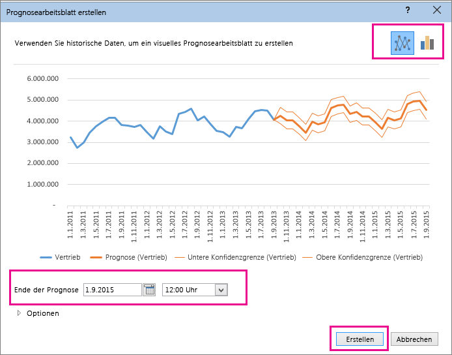Expand the Optionen section
The image size is (452, 355).
point(38,313)
